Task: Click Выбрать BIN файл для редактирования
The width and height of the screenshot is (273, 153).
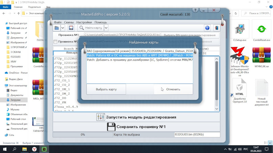Action: tap(190, 35)
